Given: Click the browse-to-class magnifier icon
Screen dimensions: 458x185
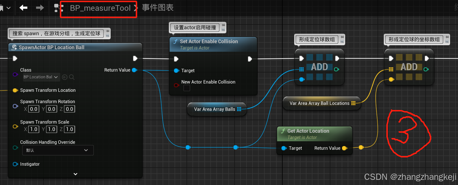Looking at the screenshot, I should [x=72, y=77].
